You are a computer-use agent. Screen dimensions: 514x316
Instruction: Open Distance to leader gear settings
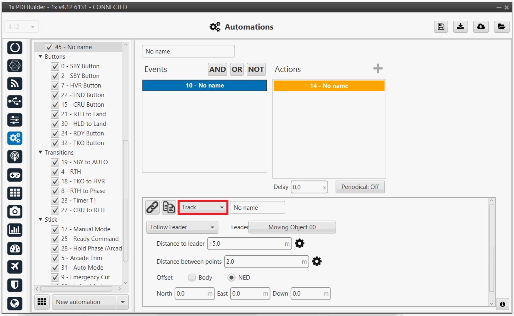click(300, 243)
